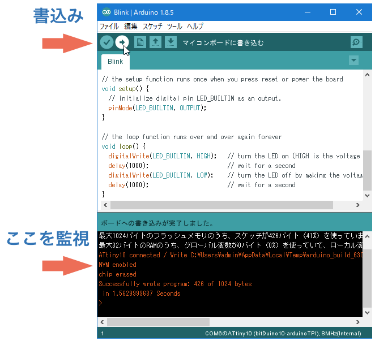Click the console scroll left arrow
The width and height of the screenshot is (375, 341).
click(x=102, y=322)
